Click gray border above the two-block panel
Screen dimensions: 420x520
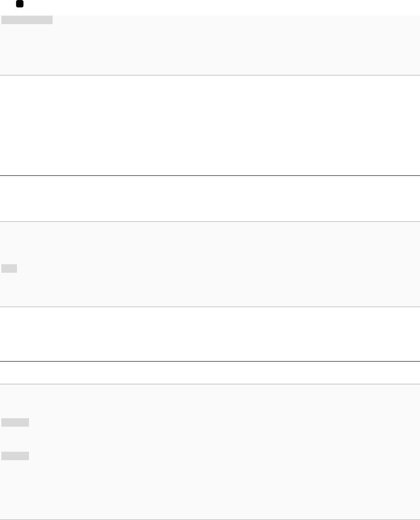pos(210,384)
